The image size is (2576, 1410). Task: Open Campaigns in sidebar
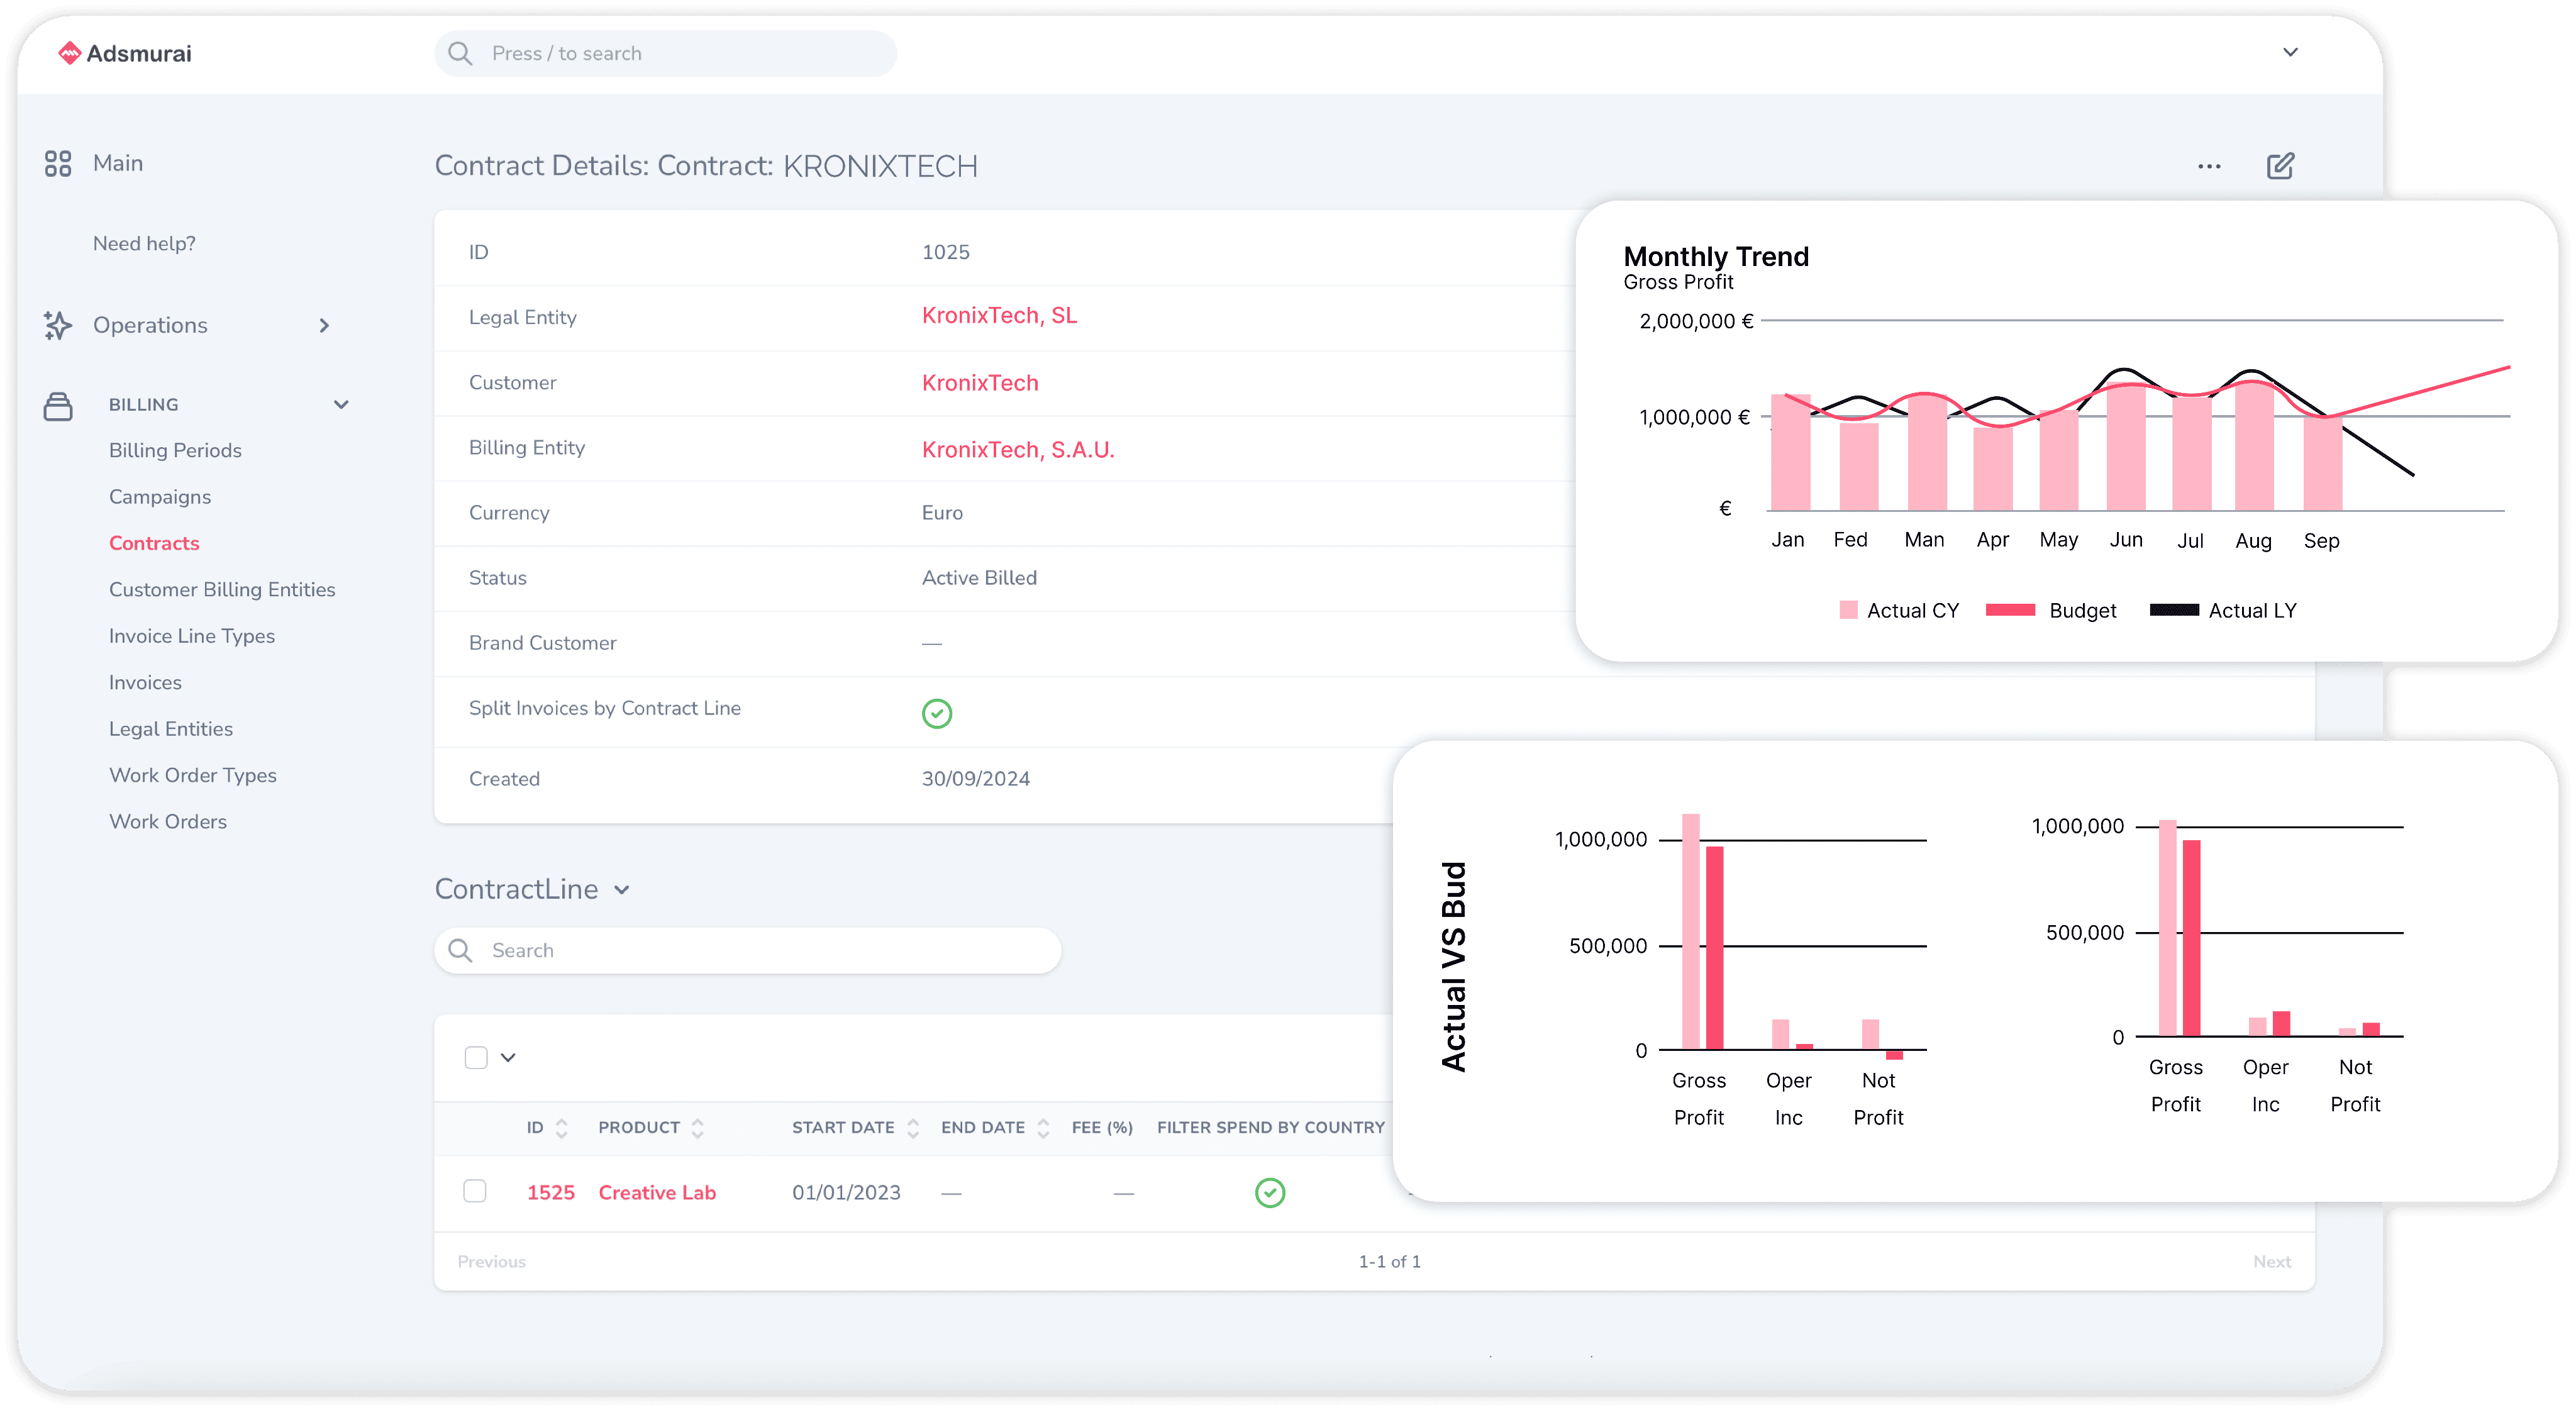160,496
